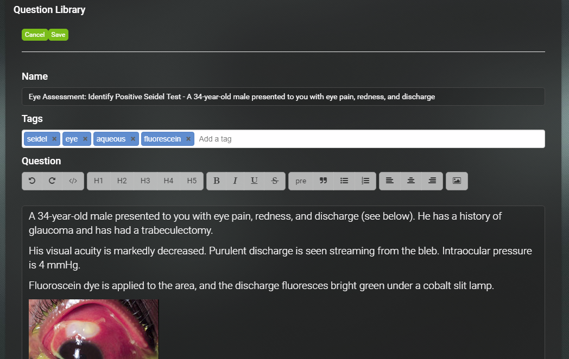Click the 'Intraocular pressure' paragraph text

point(280,258)
